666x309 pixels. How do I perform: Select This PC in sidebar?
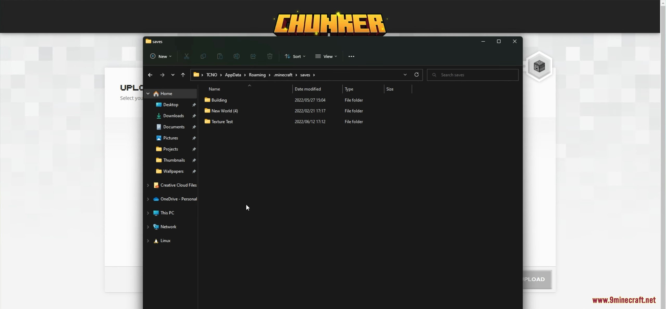point(167,213)
